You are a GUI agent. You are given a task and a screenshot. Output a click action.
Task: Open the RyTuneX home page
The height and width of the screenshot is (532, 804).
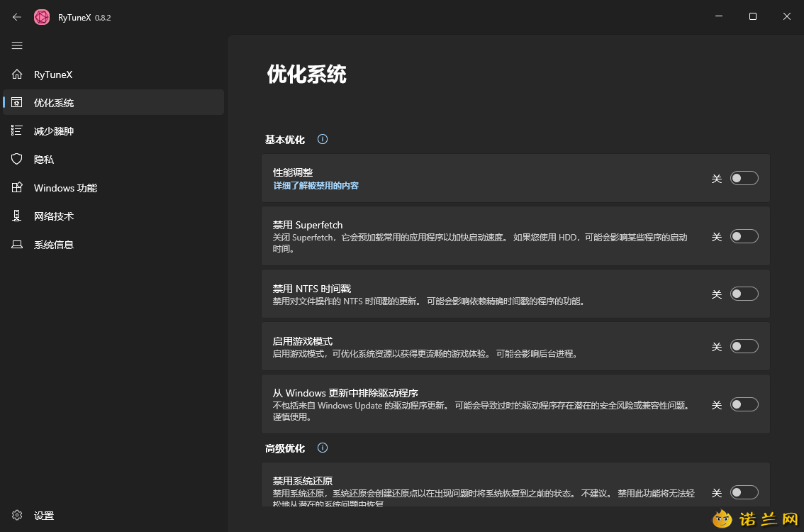click(113, 74)
